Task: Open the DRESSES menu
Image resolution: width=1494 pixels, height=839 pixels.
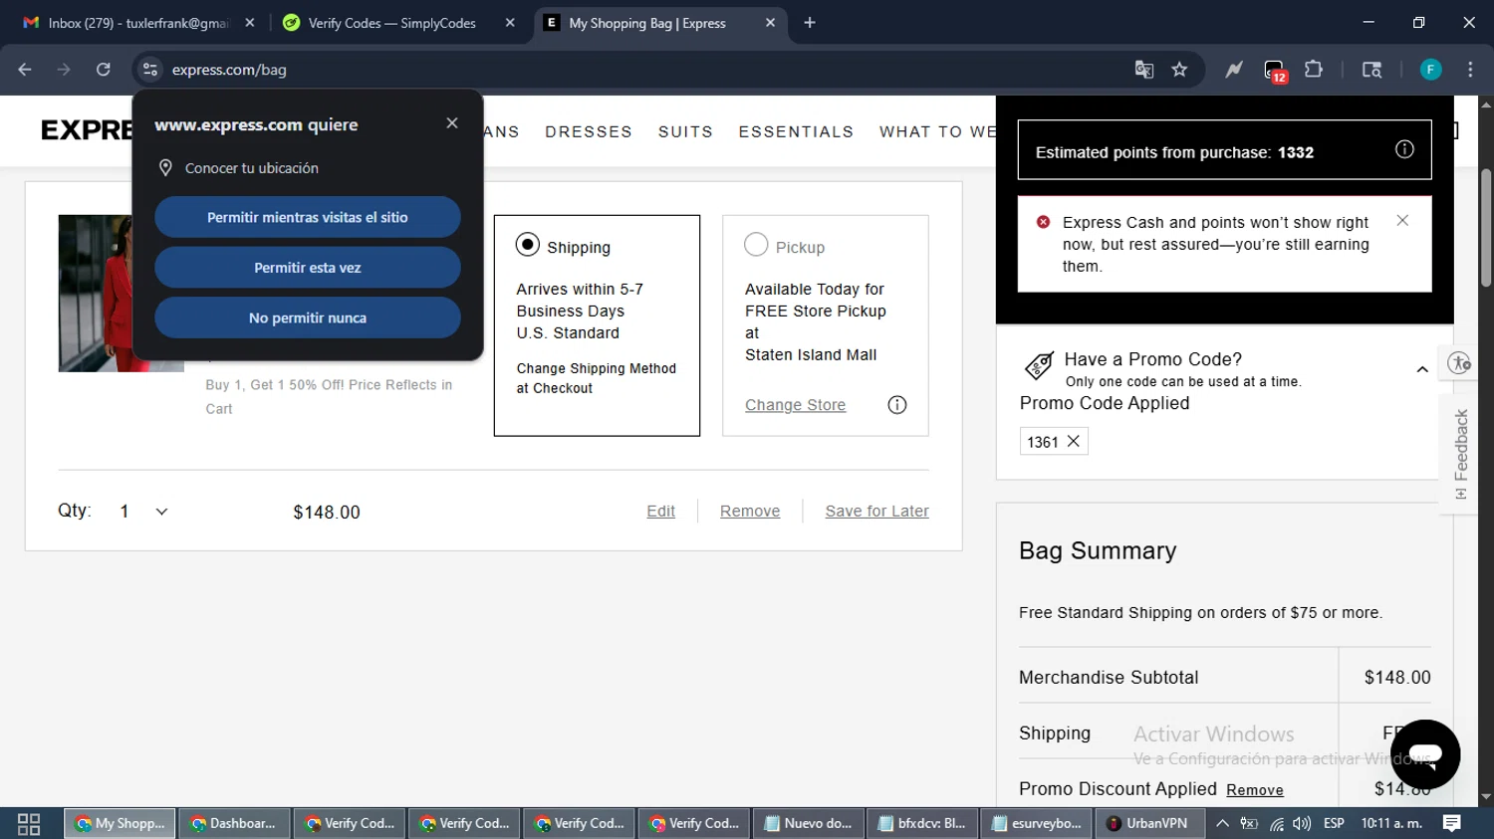Action: (x=589, y=131)
